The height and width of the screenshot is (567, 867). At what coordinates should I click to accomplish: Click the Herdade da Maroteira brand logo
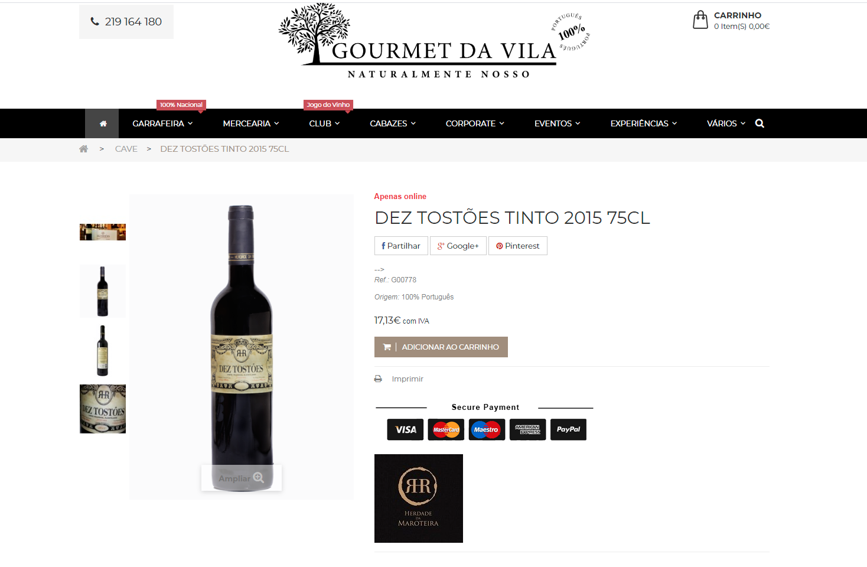click(x=419, y=498)
